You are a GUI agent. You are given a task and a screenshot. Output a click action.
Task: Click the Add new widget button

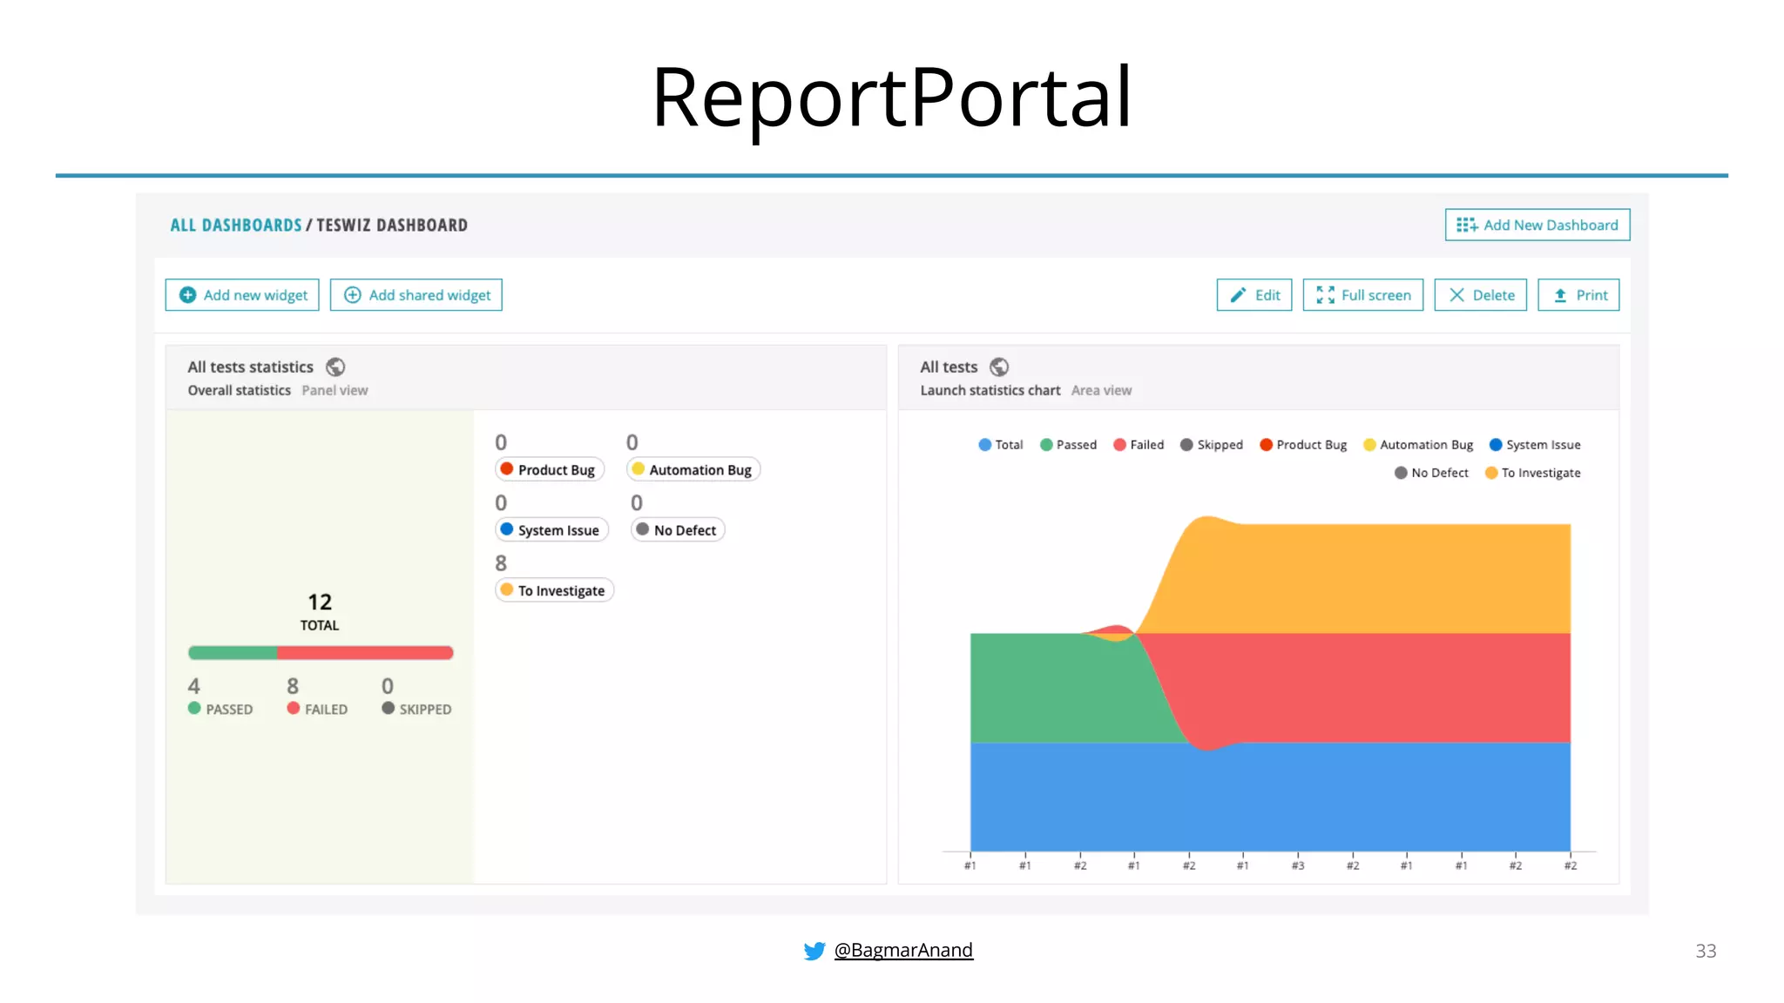pyautogui.click(x=242, y=295)
